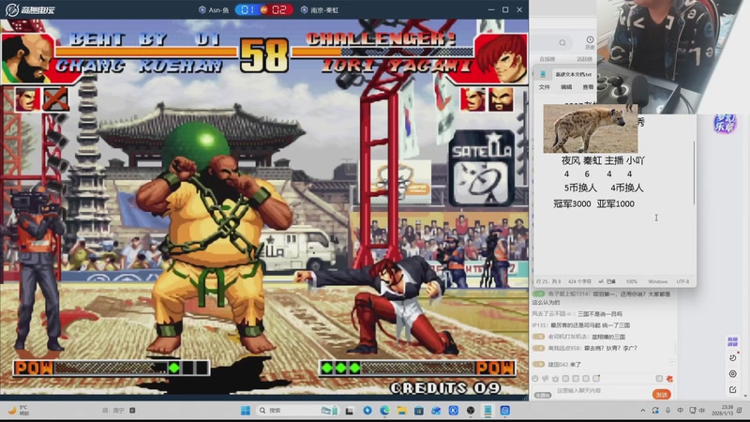
Task: Click the chat message from IP135
Action: pos(580,324)
